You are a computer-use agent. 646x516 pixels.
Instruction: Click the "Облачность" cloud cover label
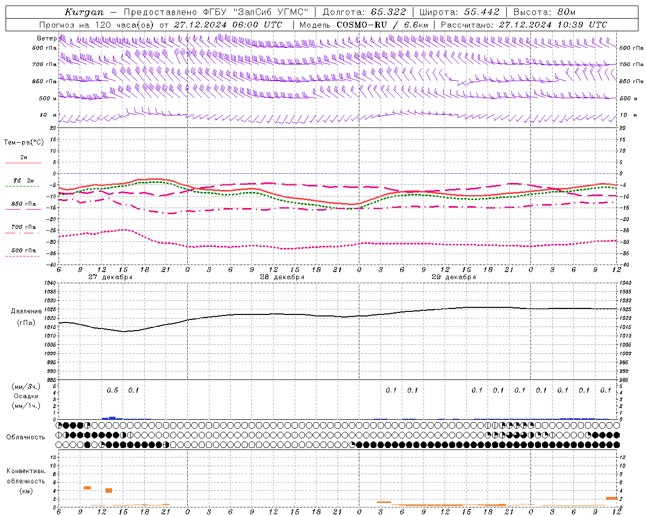[x=26, y=437]
